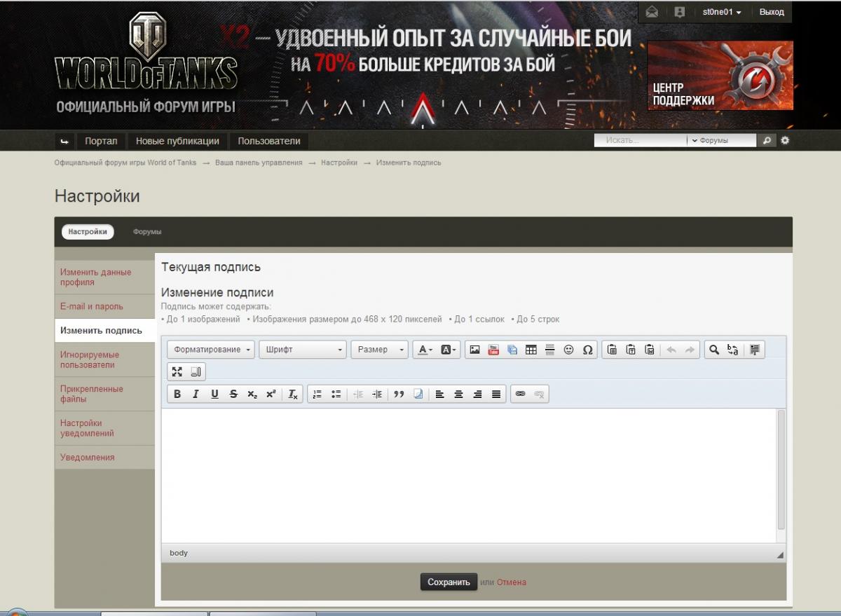Image resolution: width=841 pixels, height=616 pixels.
Task: Open the background color picker
Action: [x=448, y=350]
